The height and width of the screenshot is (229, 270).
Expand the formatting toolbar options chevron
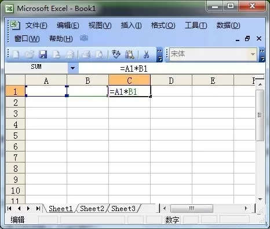pos(262,55)
